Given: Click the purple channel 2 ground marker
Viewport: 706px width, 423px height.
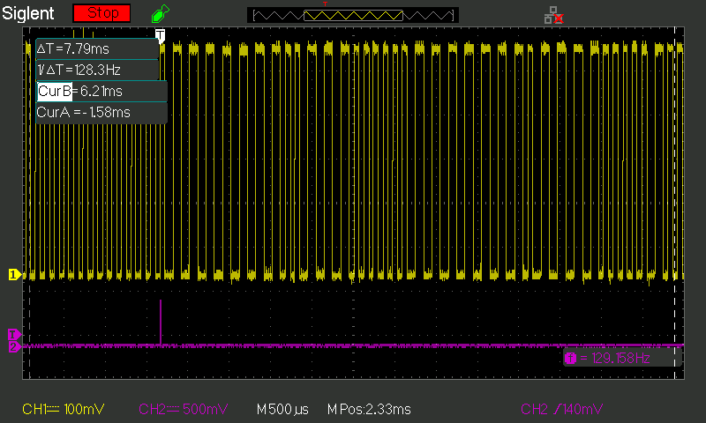Looking at the screenshot, I should tap(13, 347).
